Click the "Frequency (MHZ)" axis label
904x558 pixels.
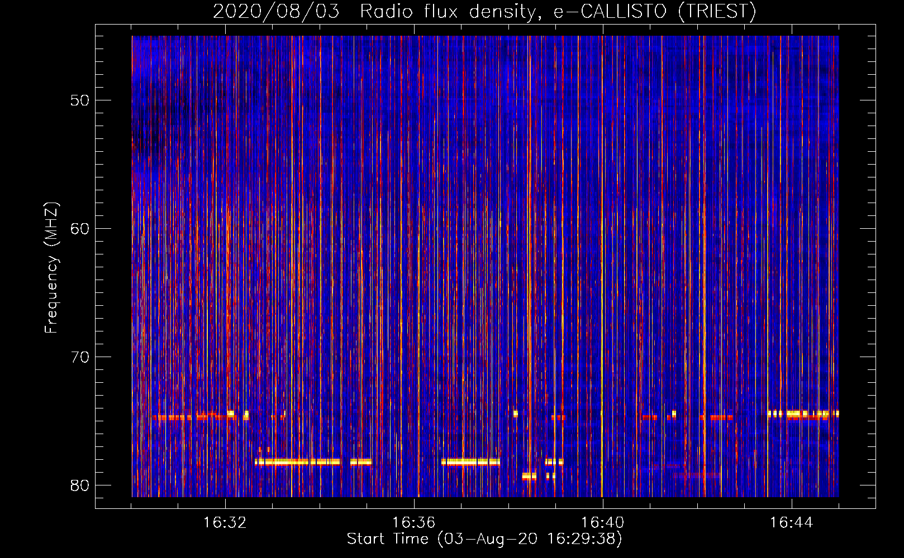coord(51,268)
